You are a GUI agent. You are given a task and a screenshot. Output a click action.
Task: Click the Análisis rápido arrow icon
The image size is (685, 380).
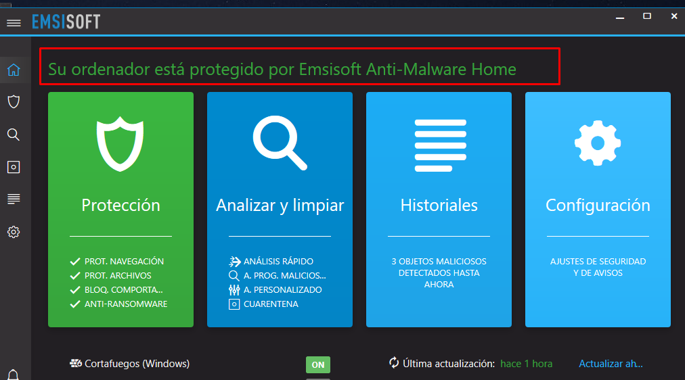tap(235, 261)
